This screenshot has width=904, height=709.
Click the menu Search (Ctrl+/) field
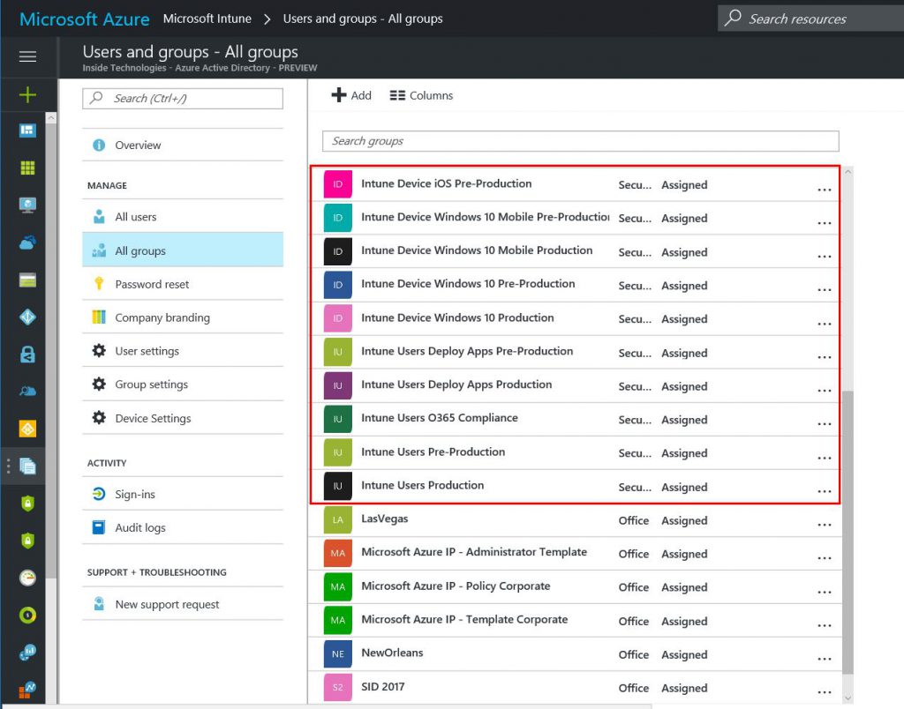(x=183, y=99)
